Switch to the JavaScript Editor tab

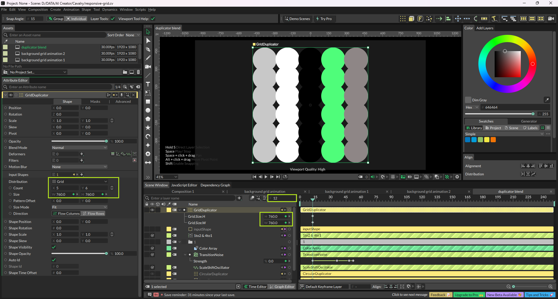[184, 185]
